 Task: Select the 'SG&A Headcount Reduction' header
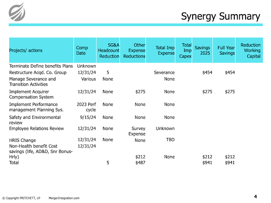pos(108,50)
